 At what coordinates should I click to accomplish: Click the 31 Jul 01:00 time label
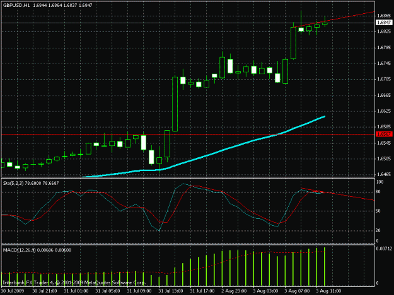pyautogui.click(x=76, y=291)
